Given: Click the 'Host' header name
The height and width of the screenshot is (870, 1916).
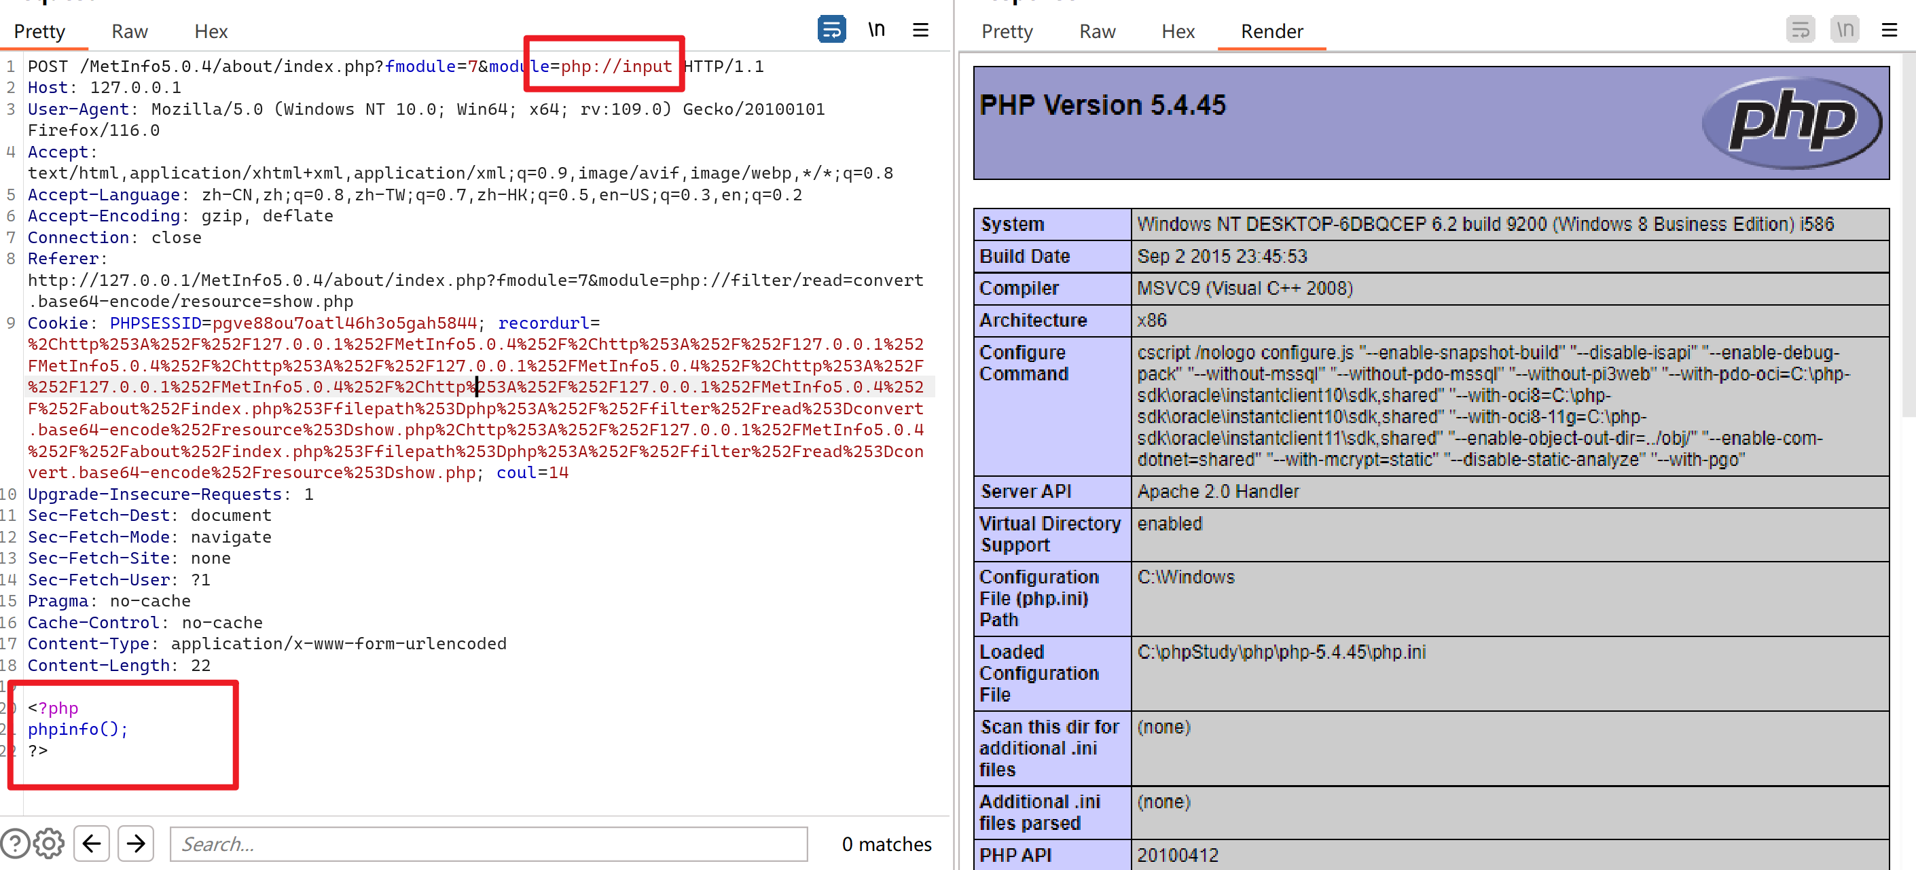Looking at the screenshot, I should [x=48, y=88].
